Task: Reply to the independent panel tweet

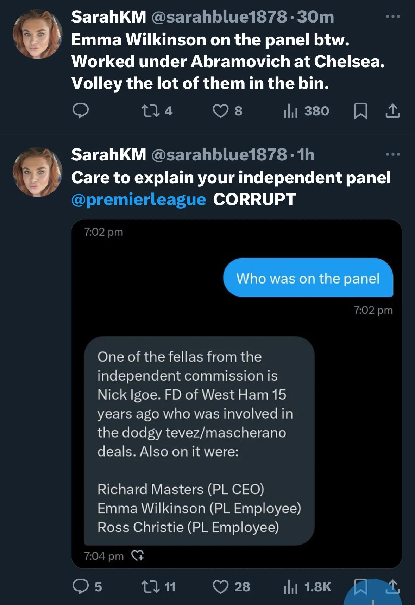Action: click(x=80, y=586)
